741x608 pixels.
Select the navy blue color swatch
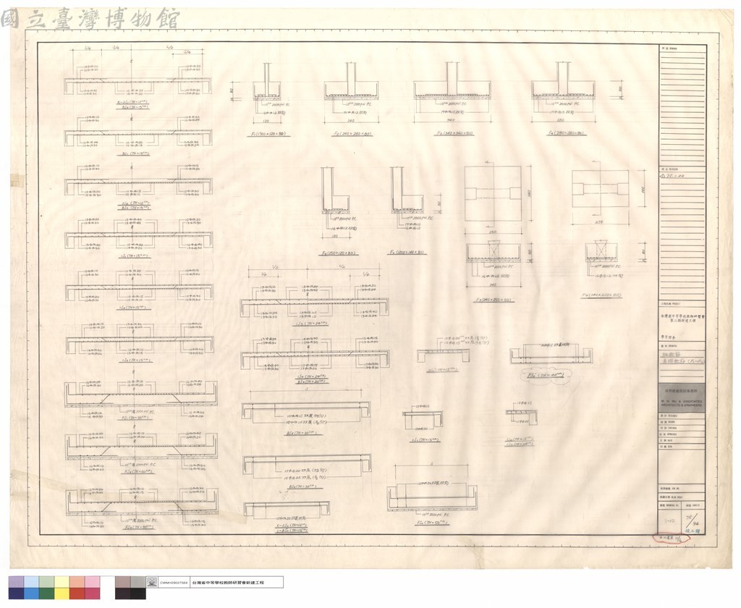click(x=16, y=594)
